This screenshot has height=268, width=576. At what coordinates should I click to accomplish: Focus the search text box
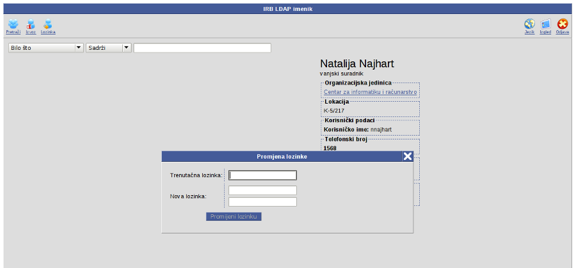pos(202,48)
